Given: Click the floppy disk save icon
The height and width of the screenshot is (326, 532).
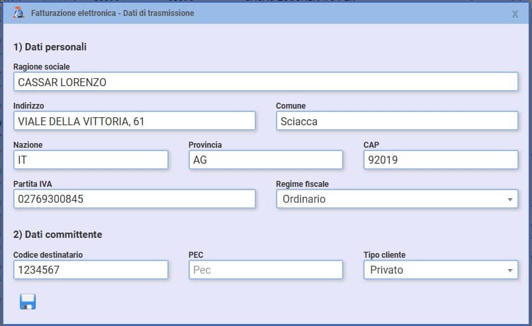Looking at the screenshot, I should point(27,302).
